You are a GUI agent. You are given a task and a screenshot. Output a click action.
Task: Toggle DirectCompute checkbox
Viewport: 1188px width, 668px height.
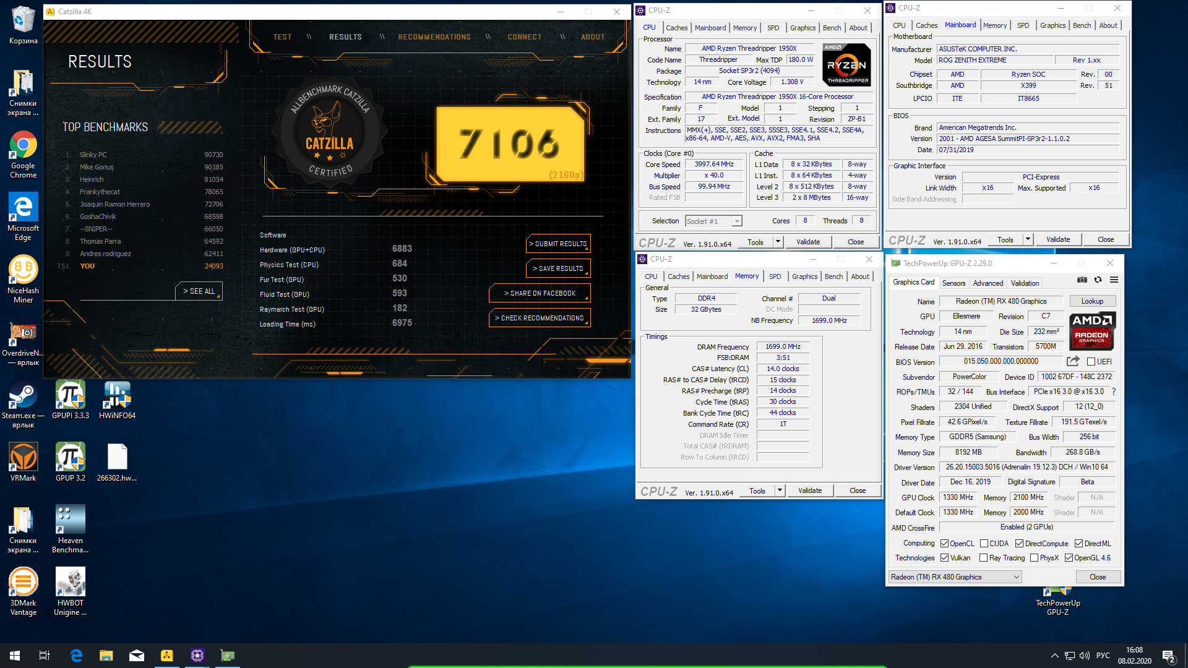coord(1019,544)
